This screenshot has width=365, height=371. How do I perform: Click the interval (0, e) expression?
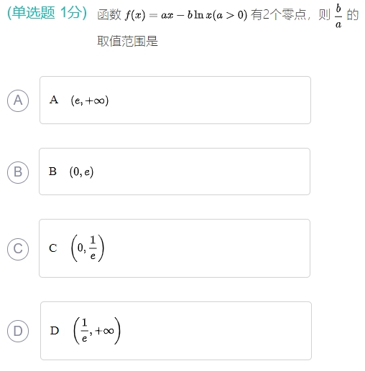point(81,172)
